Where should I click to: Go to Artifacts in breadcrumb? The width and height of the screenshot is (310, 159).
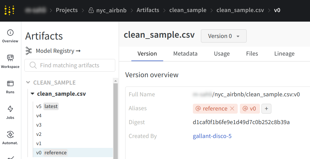148,10
